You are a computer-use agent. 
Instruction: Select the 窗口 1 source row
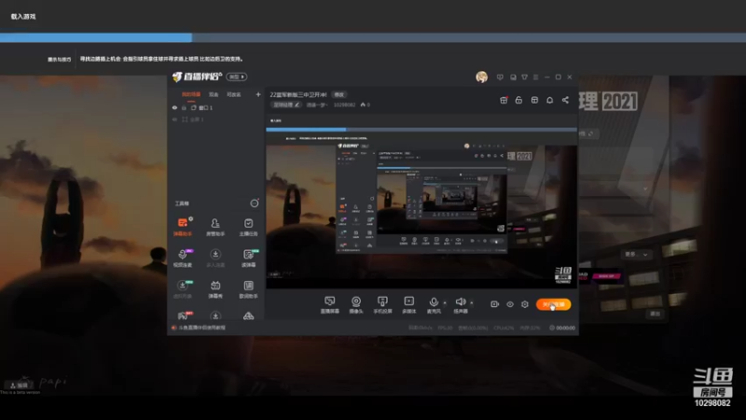click(215, 107)
